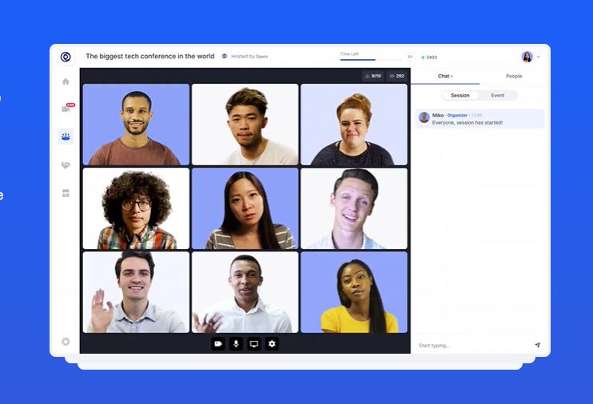Click the Time Left progress bar
Image resolution: width=593 pixels, height=404 pixels.
pyautogui.click(x=371, y=59)
